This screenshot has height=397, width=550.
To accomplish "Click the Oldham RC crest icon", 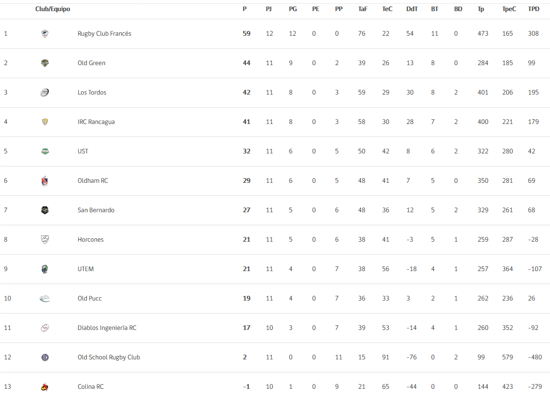I will 45,181.
